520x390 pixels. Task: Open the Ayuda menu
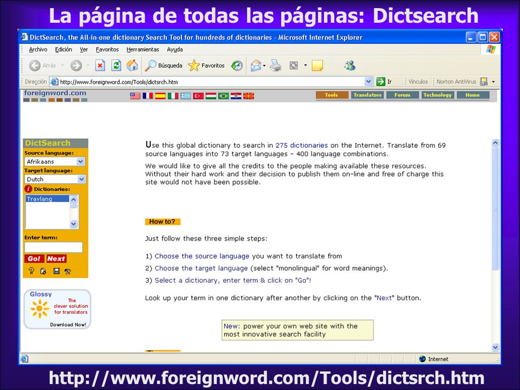coord(175,49)
